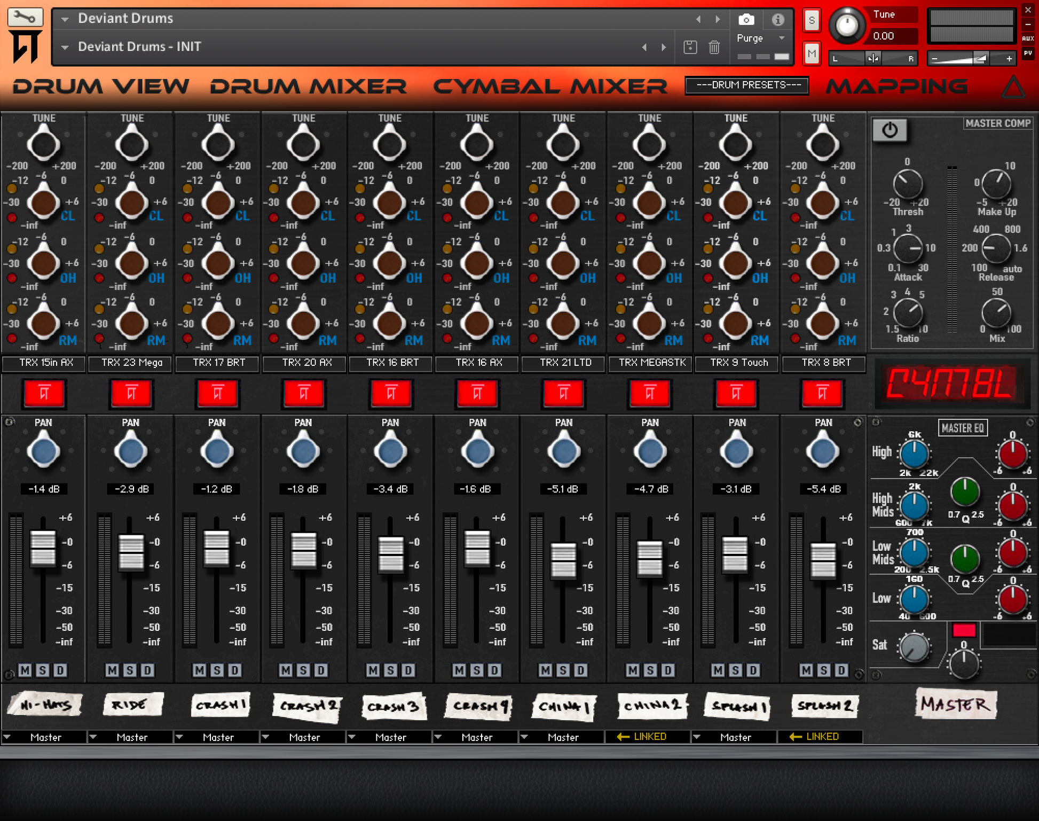Switch to the Cymbal Mixer tab
This screenshot has width=1039, height=821.
click(x=550, y=86)
